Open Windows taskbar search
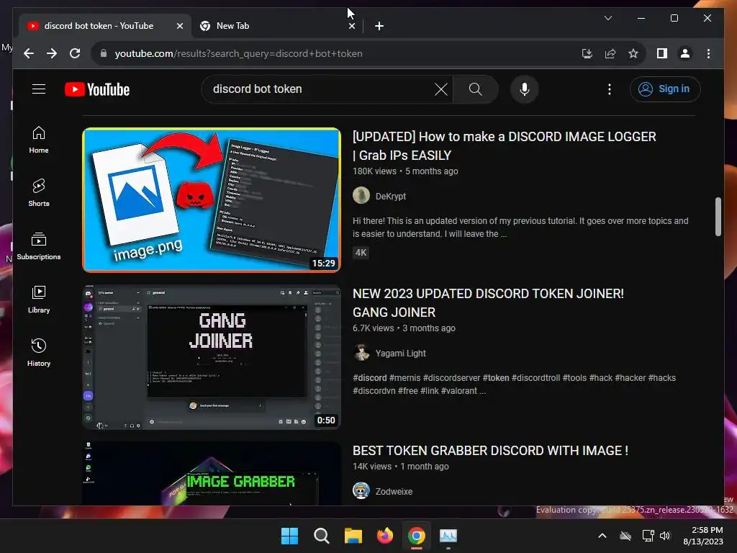The image size is (737, 553). 322,536
